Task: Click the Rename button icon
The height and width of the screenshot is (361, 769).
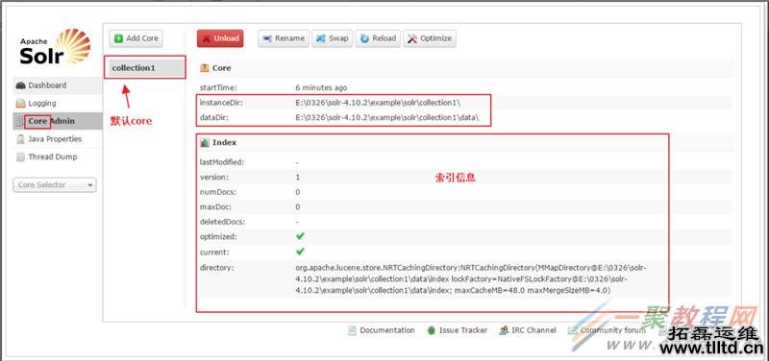Action: click(267, 38)
